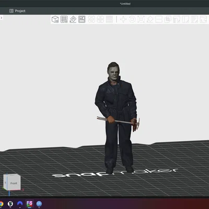Expand the collapsed left sidebar arrow
Image resolution: width=209 pixels, height=209 pixels.
[2, 18]
